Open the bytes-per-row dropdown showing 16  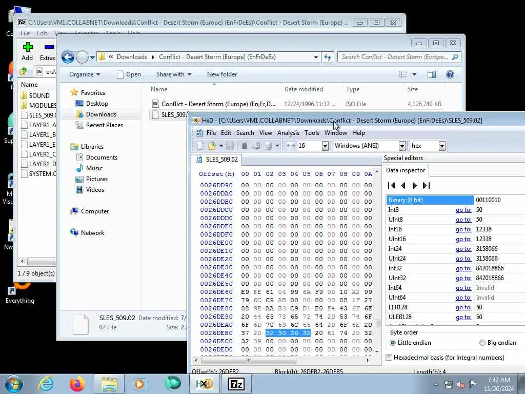pos(325,146)
